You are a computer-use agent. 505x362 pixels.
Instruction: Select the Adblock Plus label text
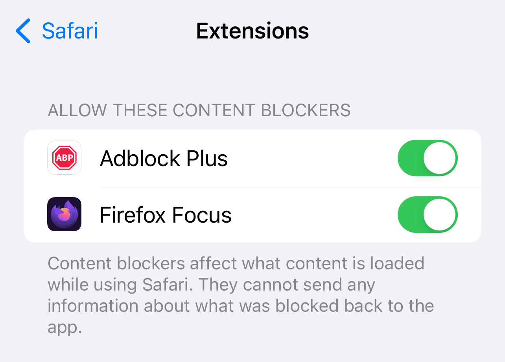click(164, 159)
